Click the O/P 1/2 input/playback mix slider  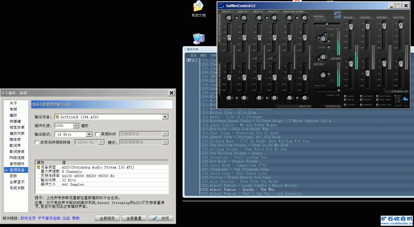pyautogui.click(x=327, y=24)
